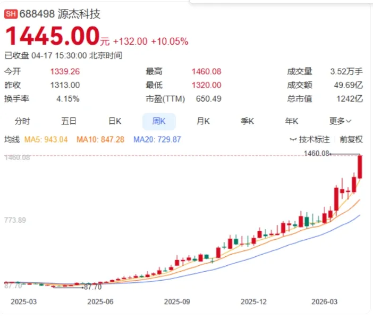Click the latest tall red weekly candle
Viewport: 373px width, 327px height.
pos(360,167)
